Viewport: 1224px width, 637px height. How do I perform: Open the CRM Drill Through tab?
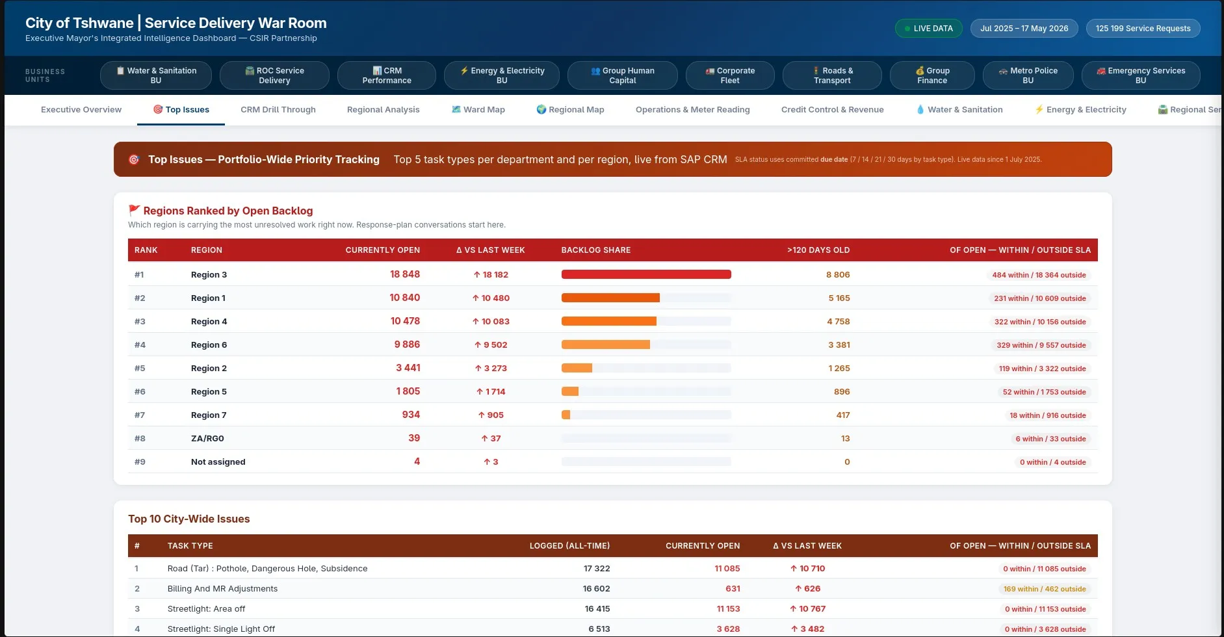point(278,110)
